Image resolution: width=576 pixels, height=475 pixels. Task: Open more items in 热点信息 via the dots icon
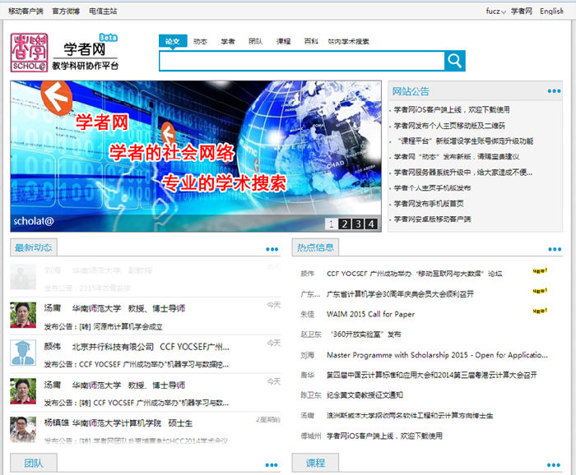(x=555, y=250)
